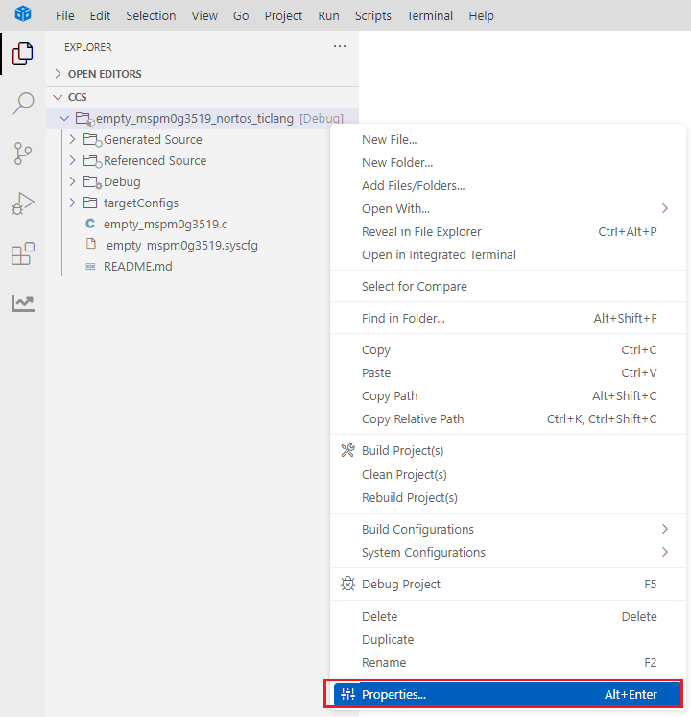
Task: Open the Search view magnifier icon
Action: click(x=23, y=104)
